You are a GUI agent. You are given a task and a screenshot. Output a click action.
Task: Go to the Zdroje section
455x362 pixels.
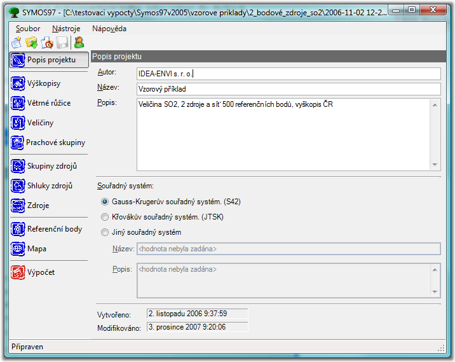[30, 205]
